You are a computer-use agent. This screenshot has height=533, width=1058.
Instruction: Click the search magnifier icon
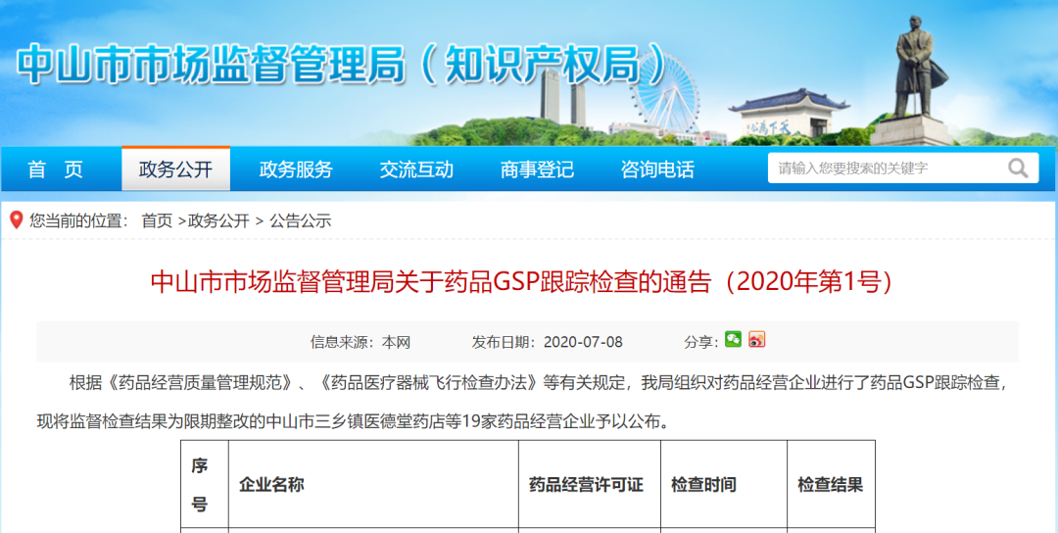(1018, 168)
